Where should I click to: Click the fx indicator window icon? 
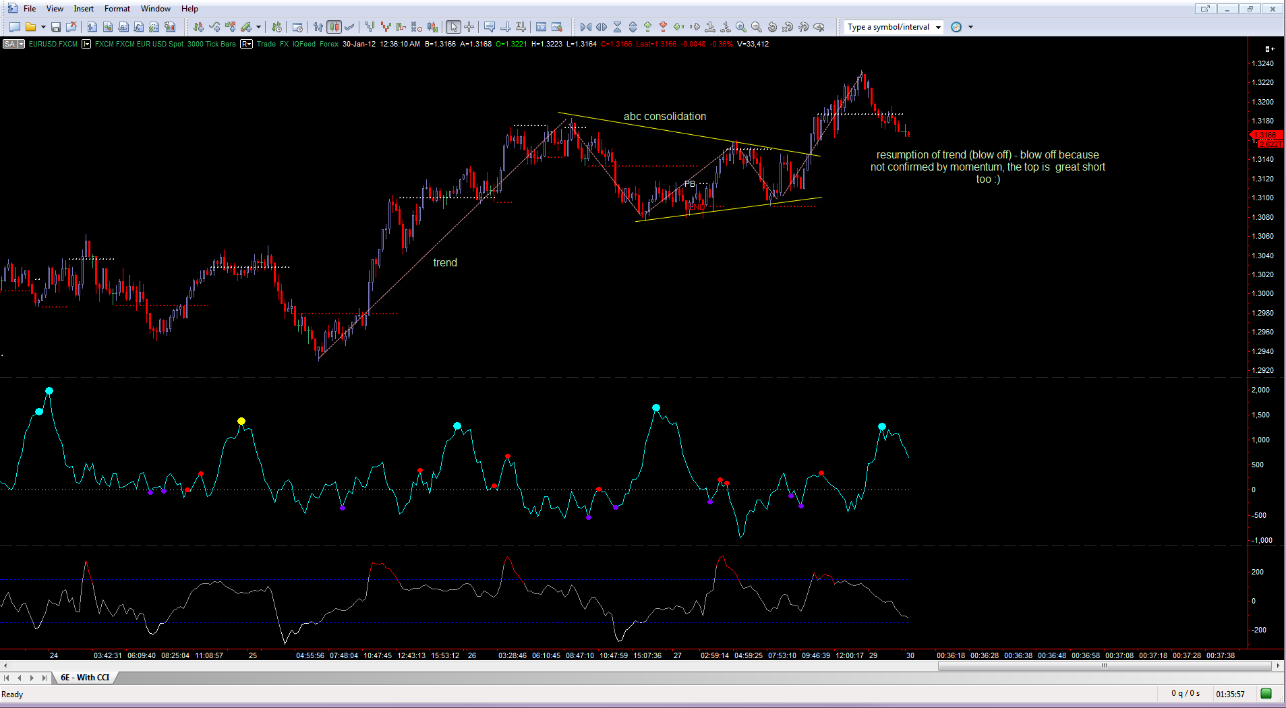pos(138,27)
